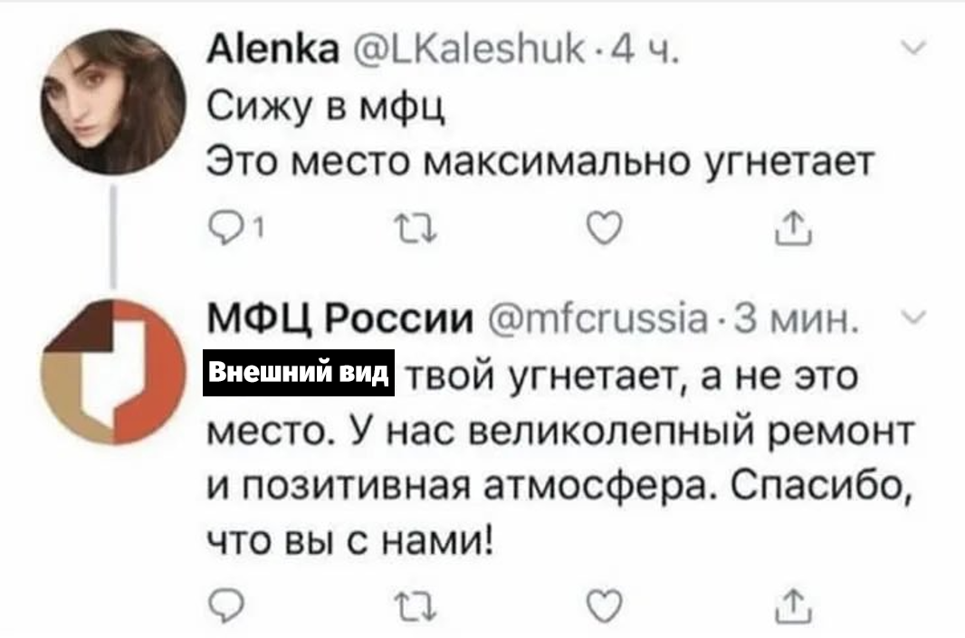965x638 pixels.
Task: Go to the Alenka display name
Action: pyautogui.click(x=259, y=53)
